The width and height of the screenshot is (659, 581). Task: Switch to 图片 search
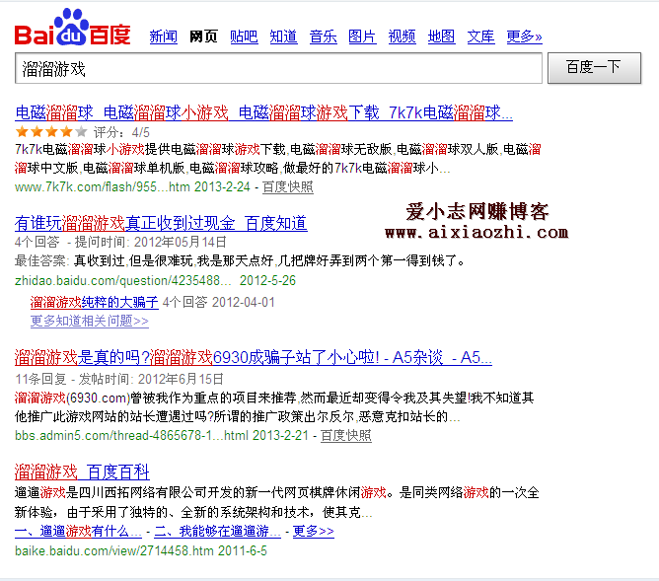pyautogui.click(x=362, y=36)
